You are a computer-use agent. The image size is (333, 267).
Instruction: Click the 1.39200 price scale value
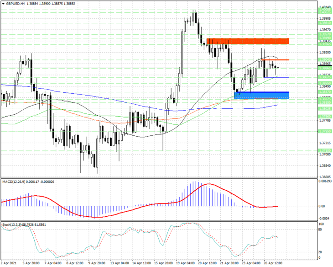point(325,53)
